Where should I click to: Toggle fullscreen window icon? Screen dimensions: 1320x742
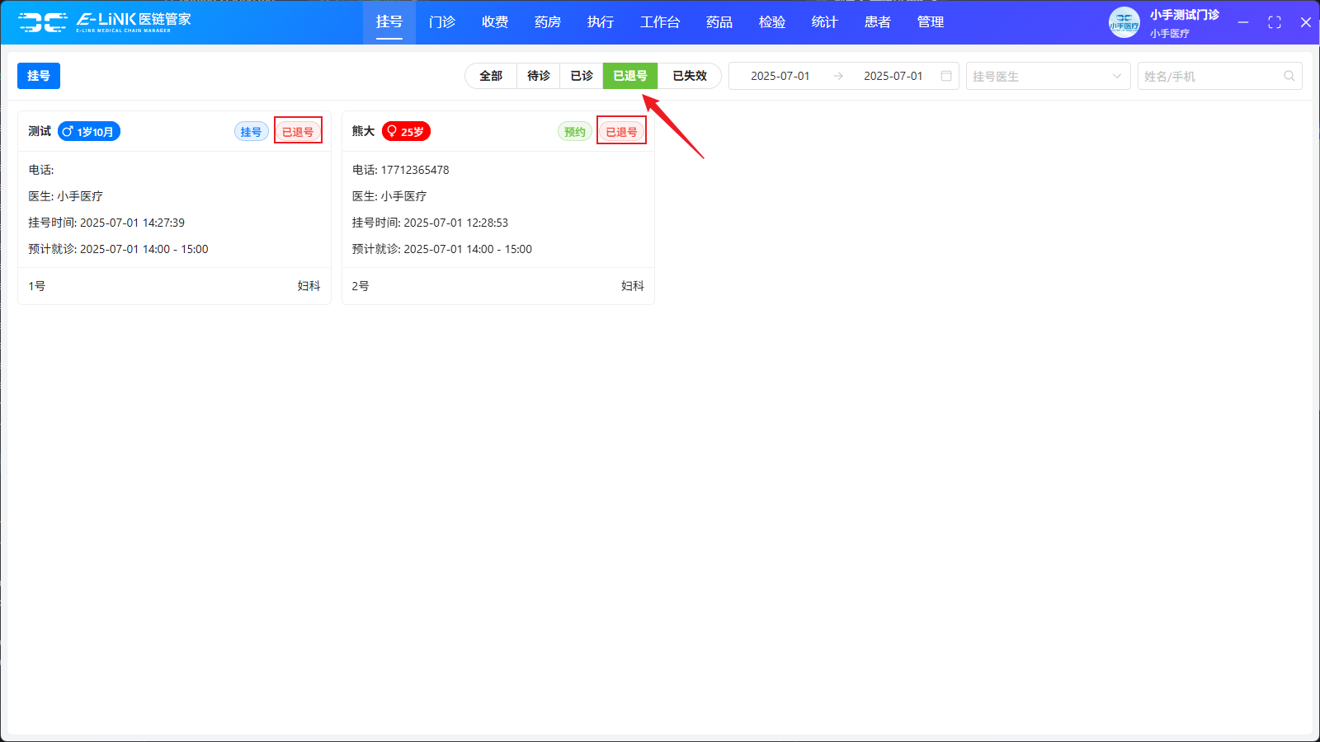(x=1275, y=22)
